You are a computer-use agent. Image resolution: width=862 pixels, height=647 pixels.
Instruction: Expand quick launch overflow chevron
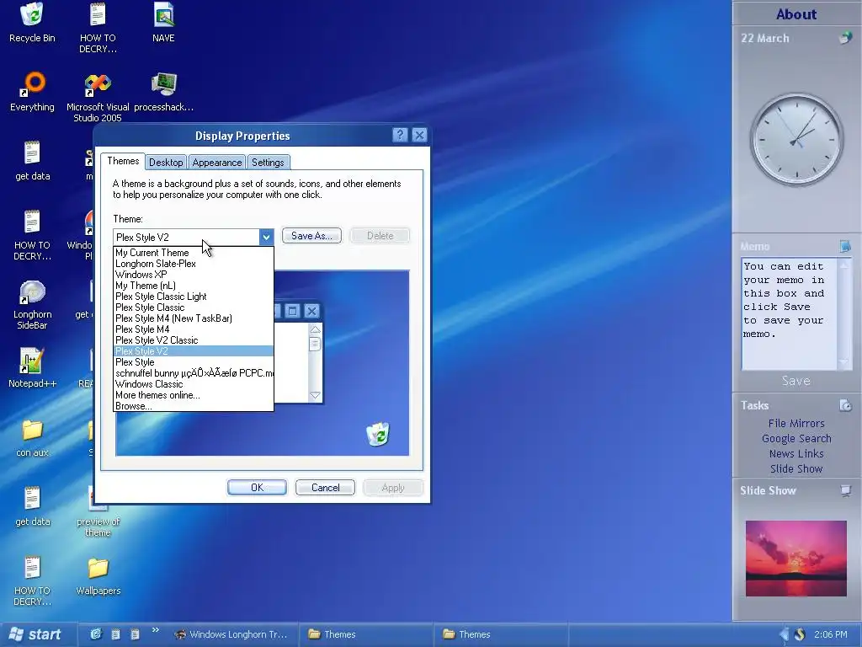coord(156,630)
